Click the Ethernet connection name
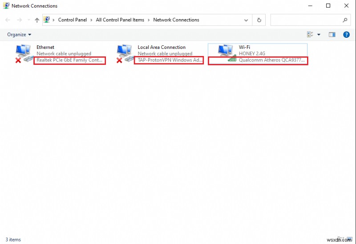356x244 pixels. (x=45, y=47)
